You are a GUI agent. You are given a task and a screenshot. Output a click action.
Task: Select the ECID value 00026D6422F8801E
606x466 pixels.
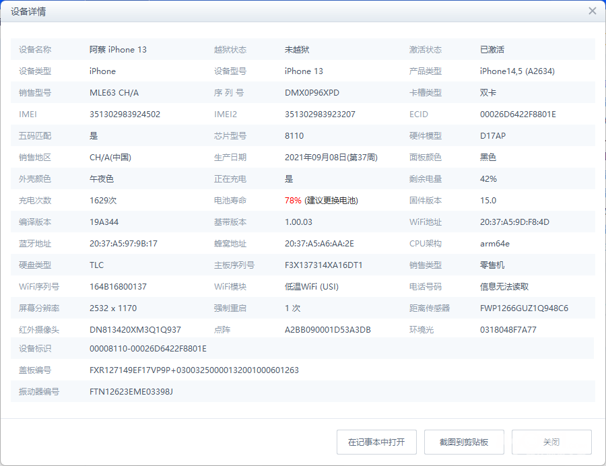tap(518, 114)
